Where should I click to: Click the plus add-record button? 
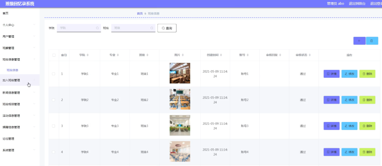coord(359,41)
